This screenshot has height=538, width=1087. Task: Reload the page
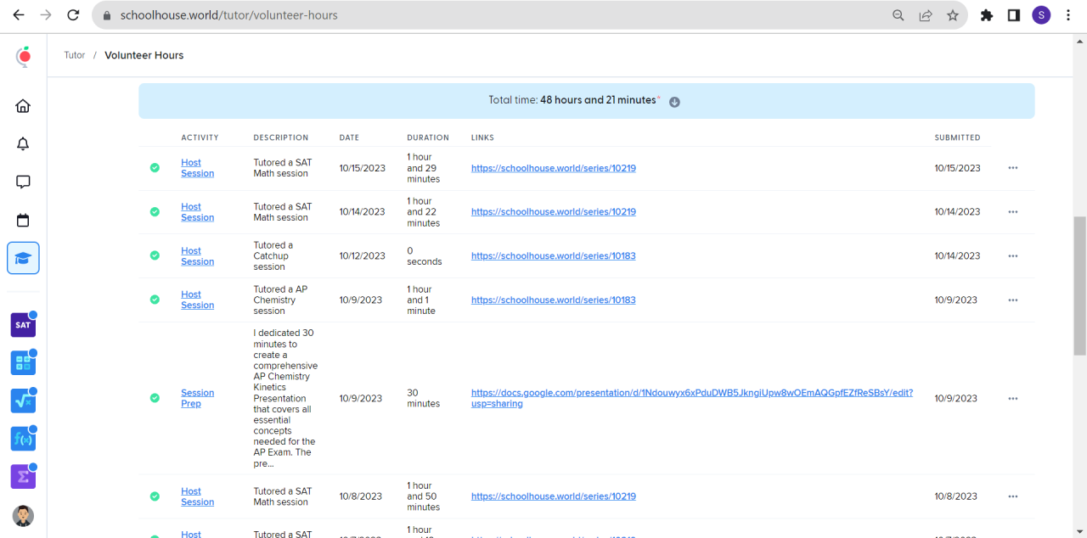(x=73, y=15)
